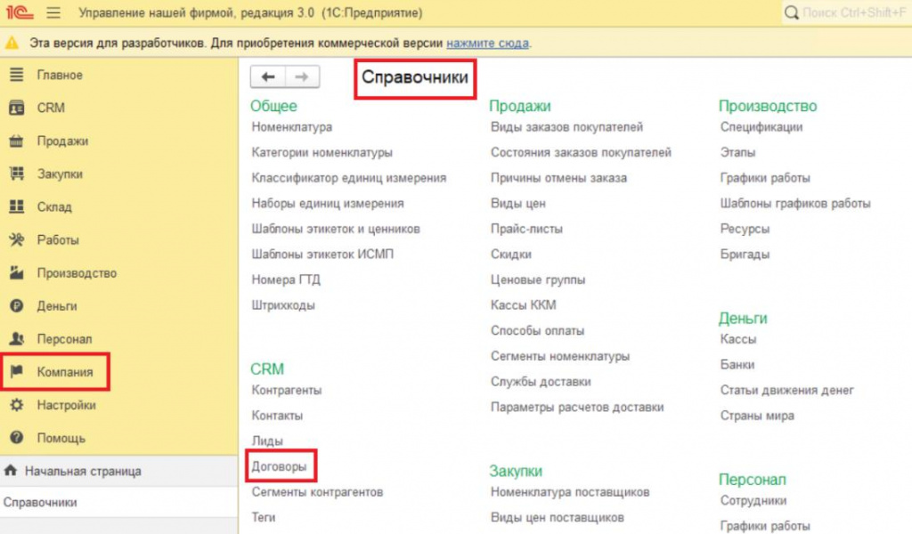Open Спецификации catalog
912x534 pixels.
761,126
